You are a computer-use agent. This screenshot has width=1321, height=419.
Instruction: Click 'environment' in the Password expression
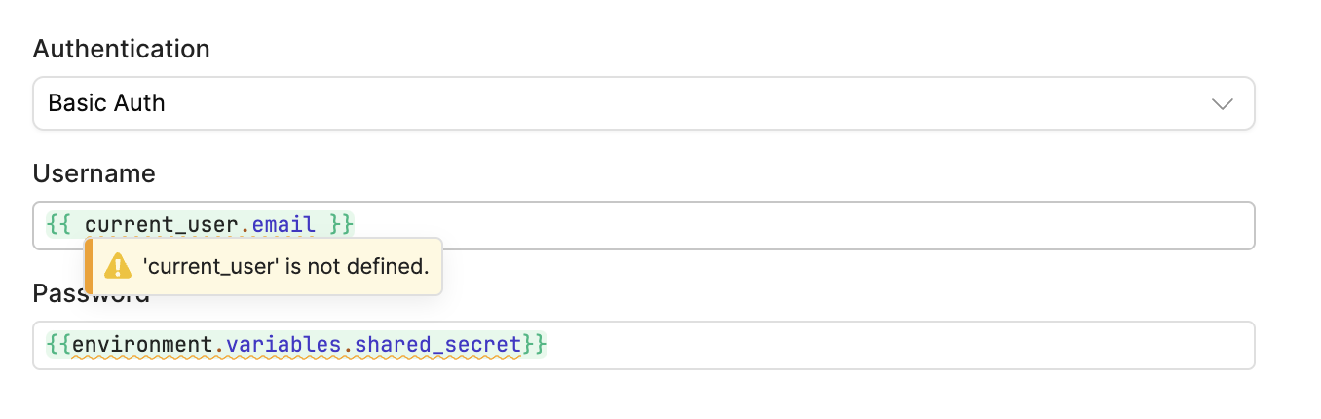click(142, 345)
